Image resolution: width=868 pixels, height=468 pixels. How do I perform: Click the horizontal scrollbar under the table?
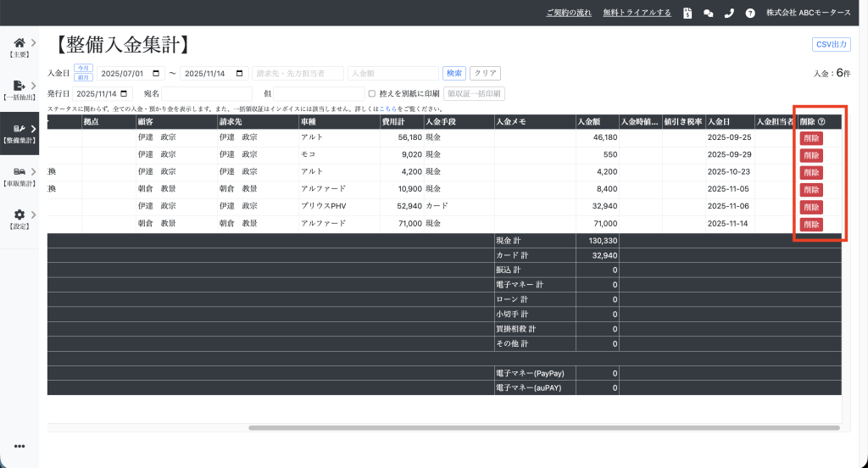click(x=542, y=427)
